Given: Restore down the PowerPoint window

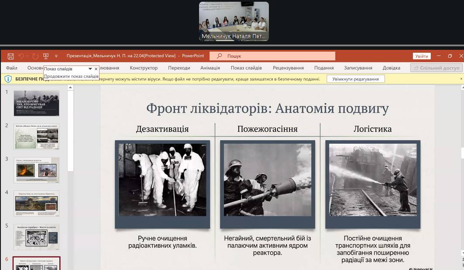Looking at the screenshot, I should coord(450,56).
